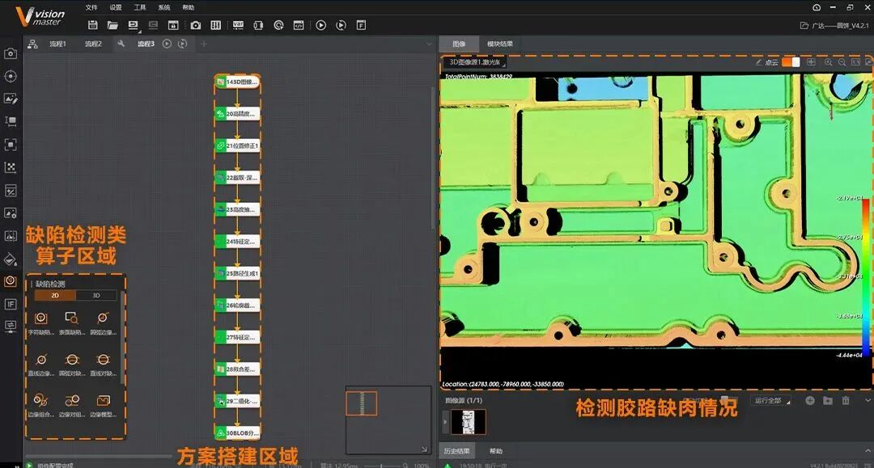Run the solution with the play toolbar icon
Image resolution: width=874 pixels, height=468 pixels.
321,25
